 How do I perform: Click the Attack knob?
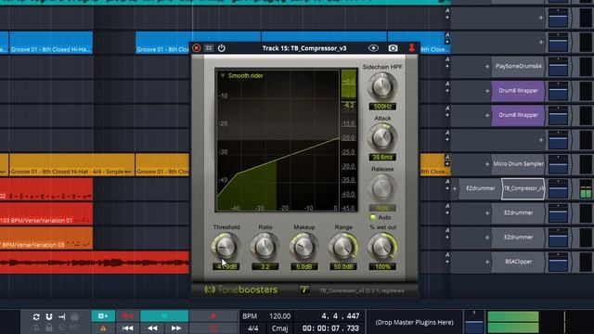click(x=382, y=138)
